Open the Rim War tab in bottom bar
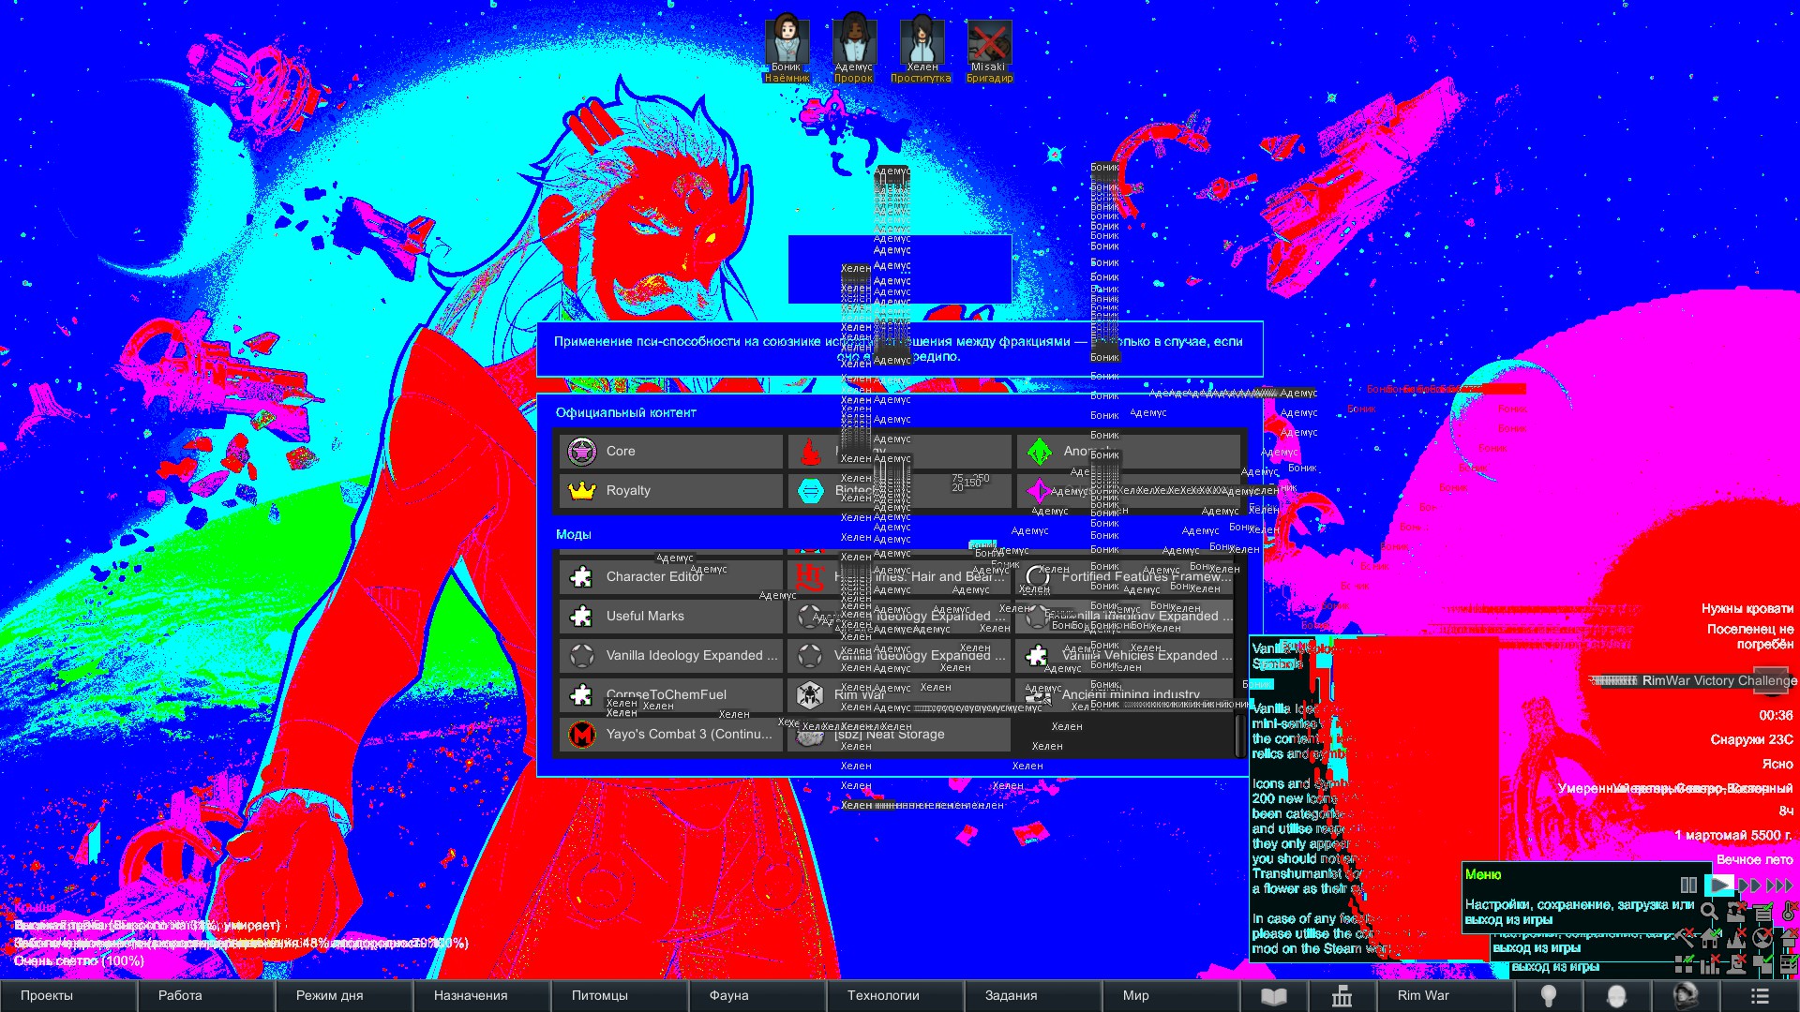Screen dimensions: 1800x1012 1445,996
